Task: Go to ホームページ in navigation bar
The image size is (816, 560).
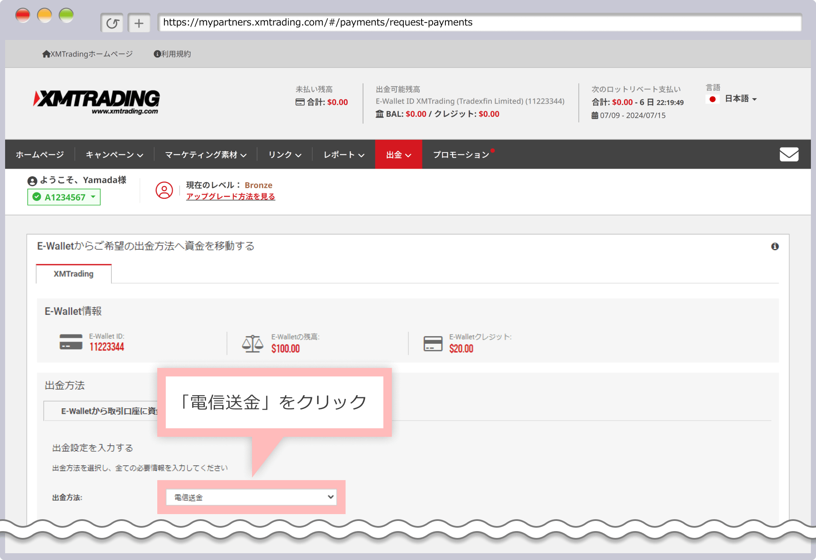Action: click(40, 155)
